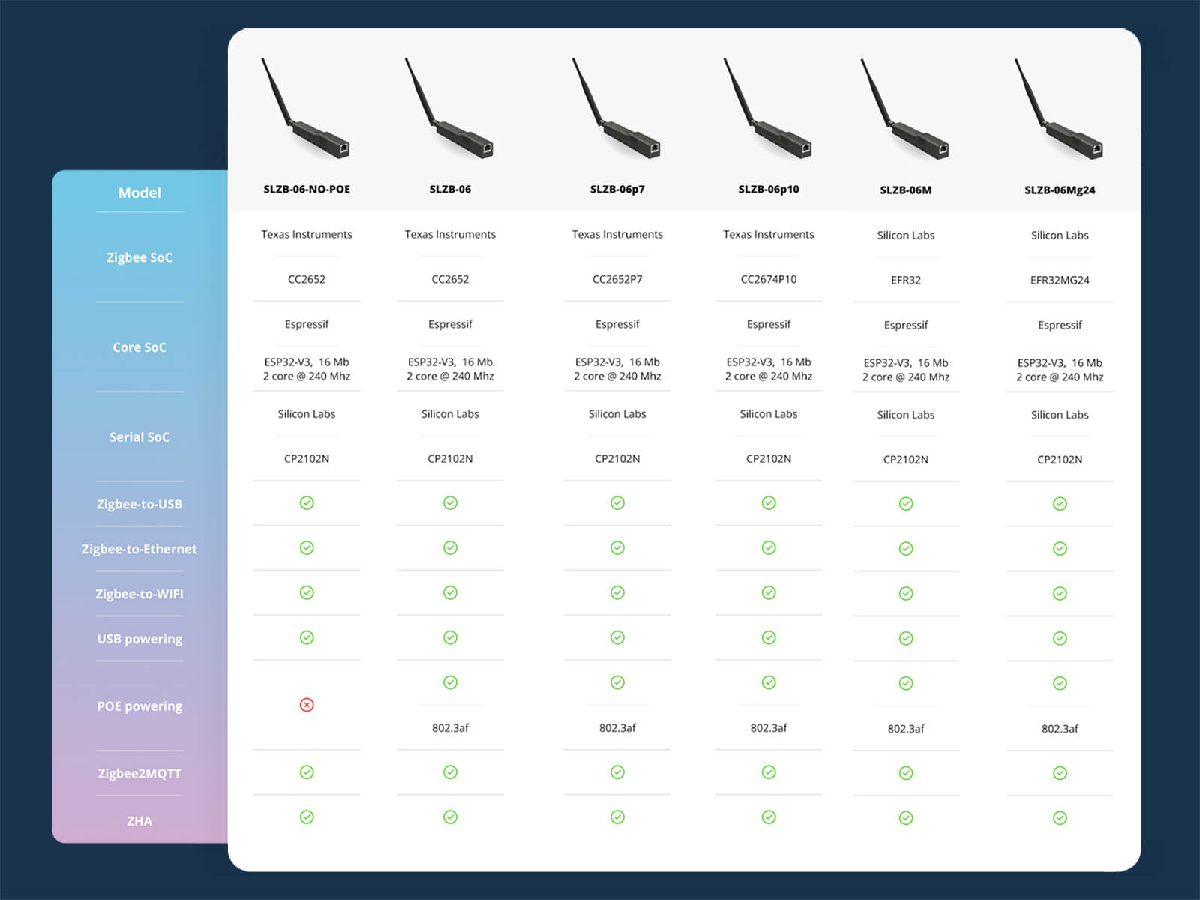Click the EFR32MG24 chip cell
1200x900 pixels.
coord(1060,280)
